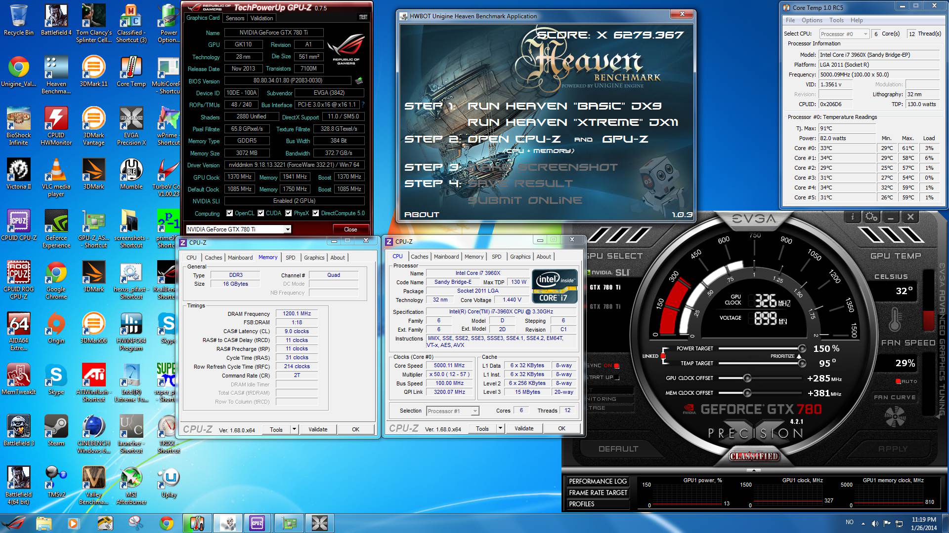Toggle START UP checkbox in Precision
Screen dimensions: 949x533
point(616,378)
